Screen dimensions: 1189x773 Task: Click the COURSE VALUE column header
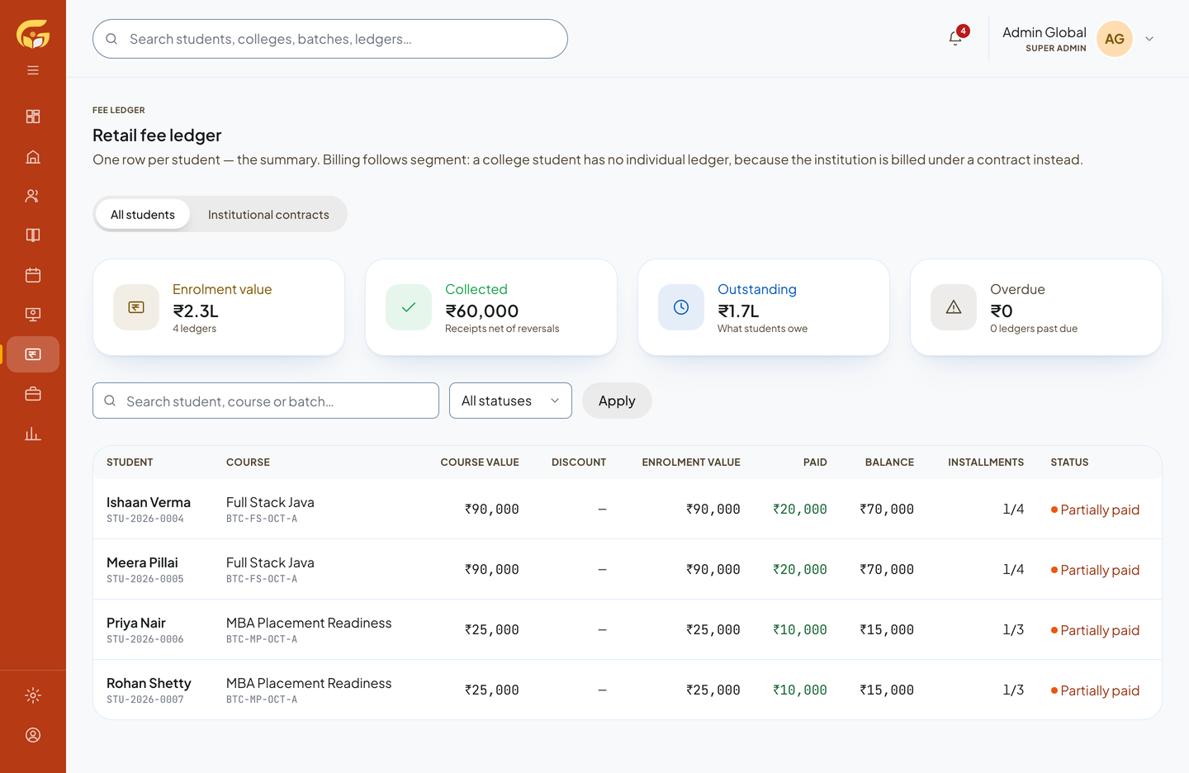[480, 462]
